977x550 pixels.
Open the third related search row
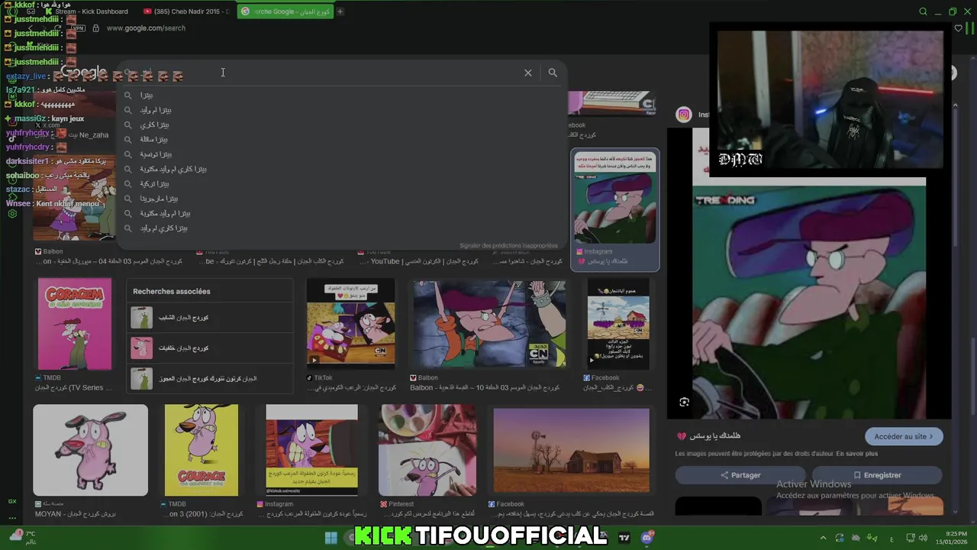point(210,379)
